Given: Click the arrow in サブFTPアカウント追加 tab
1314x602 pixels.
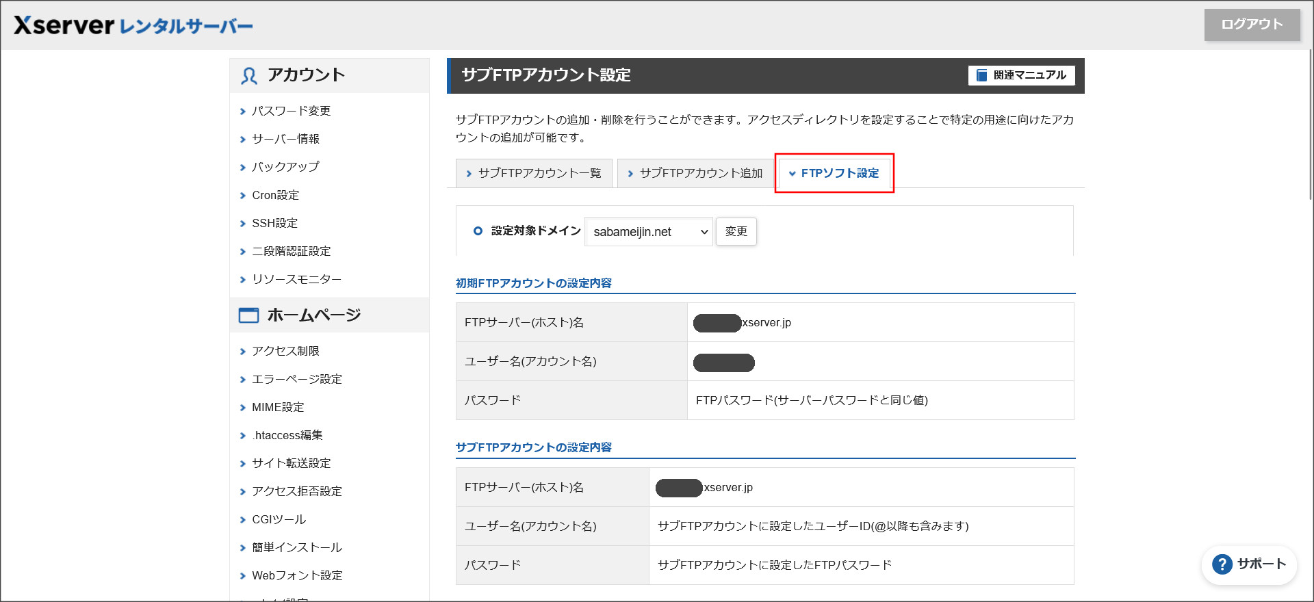Looking at the screenshot, I should [x=630, y=174].
